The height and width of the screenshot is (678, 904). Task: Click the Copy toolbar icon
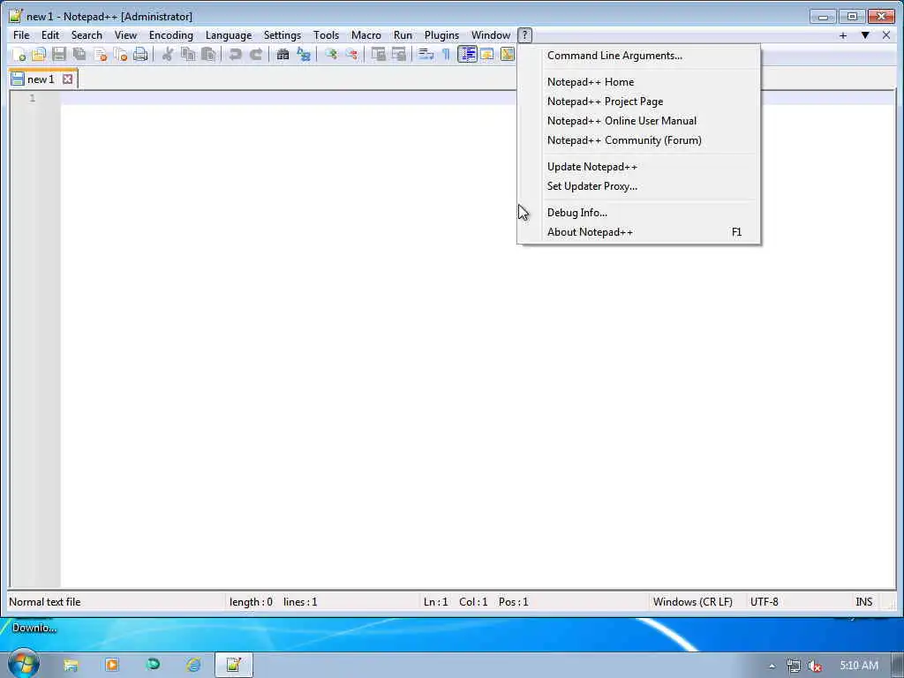pos(188,55)
